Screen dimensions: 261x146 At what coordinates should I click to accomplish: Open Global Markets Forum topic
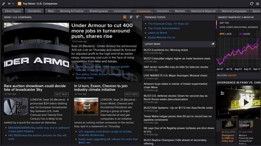pos(161,37)
